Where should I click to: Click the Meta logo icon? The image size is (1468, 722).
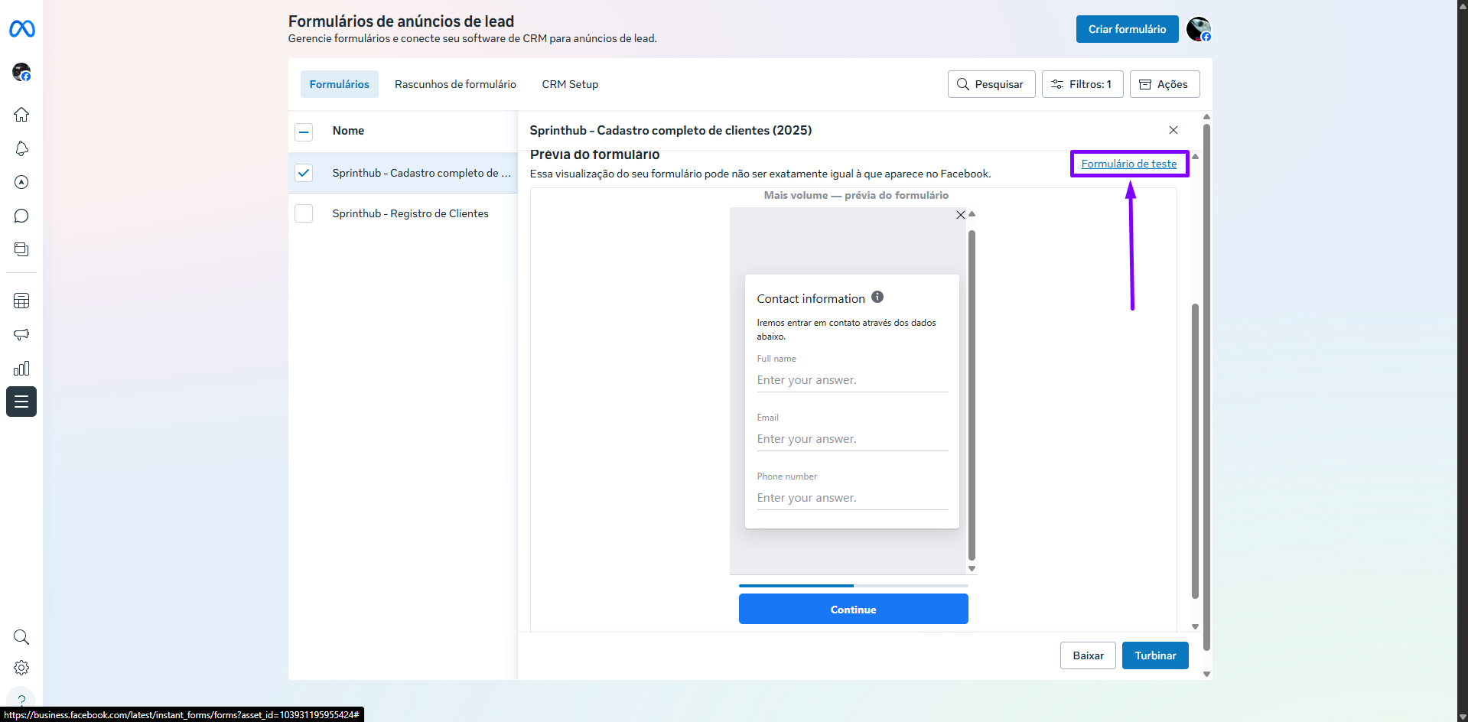(x=21, y=29)
